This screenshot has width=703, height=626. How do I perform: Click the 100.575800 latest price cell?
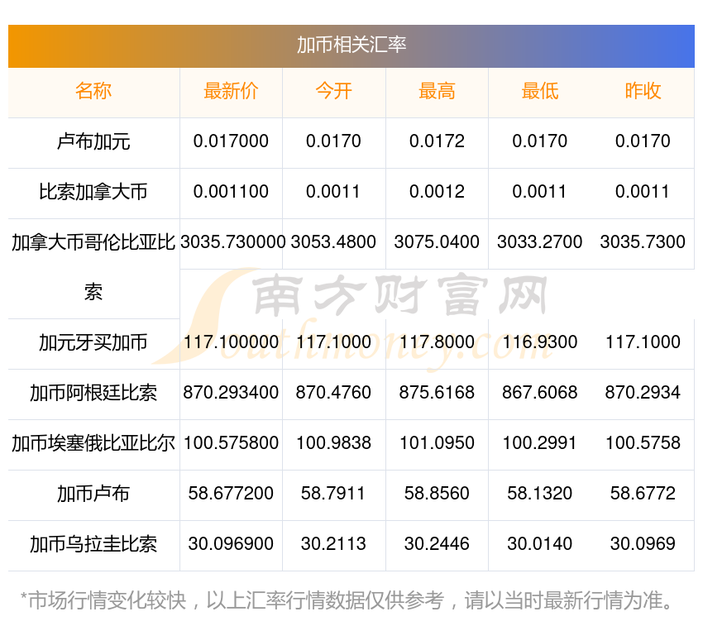pos(231,443)
